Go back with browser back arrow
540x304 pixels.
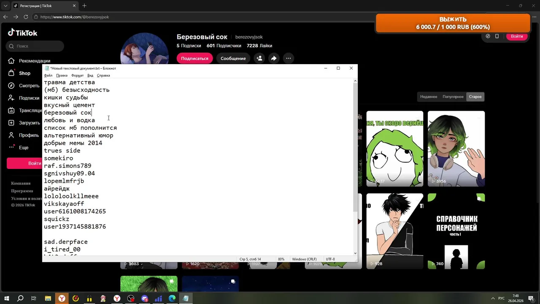coord(5,17)
